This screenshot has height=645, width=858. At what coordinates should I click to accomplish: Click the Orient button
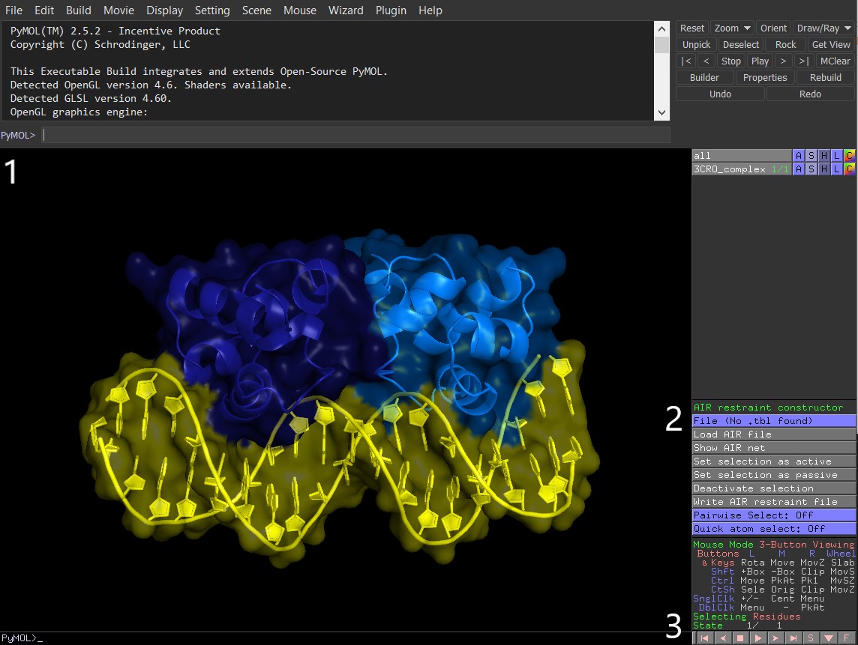pos(773,28)
